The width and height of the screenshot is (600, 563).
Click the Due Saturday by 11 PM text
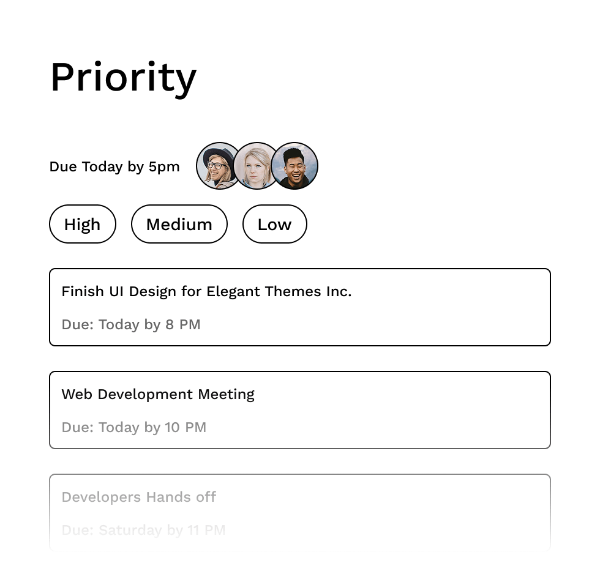[143, 530]
